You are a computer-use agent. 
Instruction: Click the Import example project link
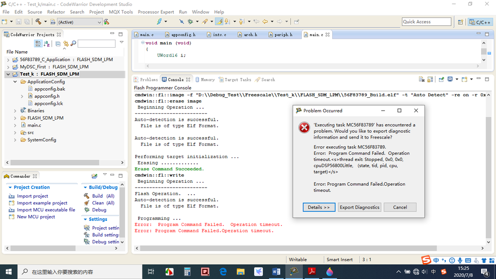42,203
